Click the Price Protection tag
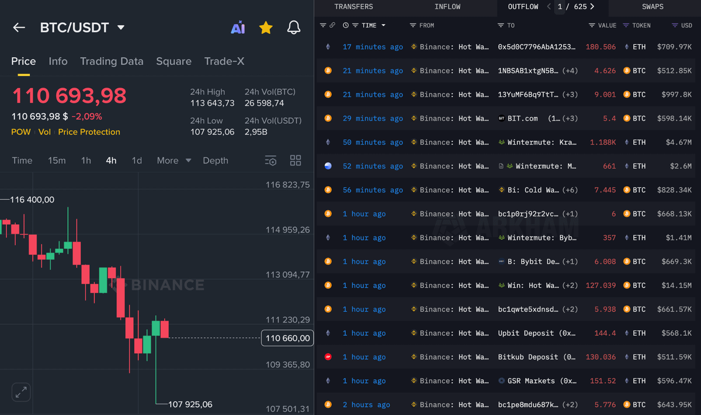 (89, 132)
